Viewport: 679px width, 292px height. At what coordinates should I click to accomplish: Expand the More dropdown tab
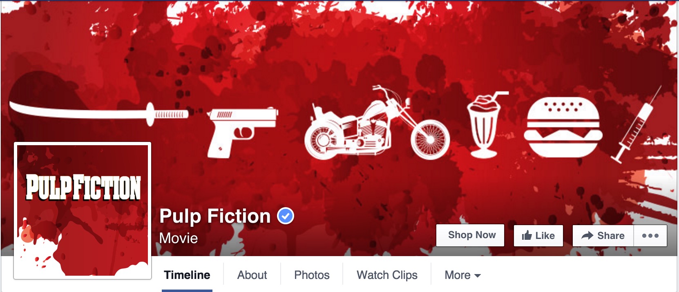[x=462, y=275]
